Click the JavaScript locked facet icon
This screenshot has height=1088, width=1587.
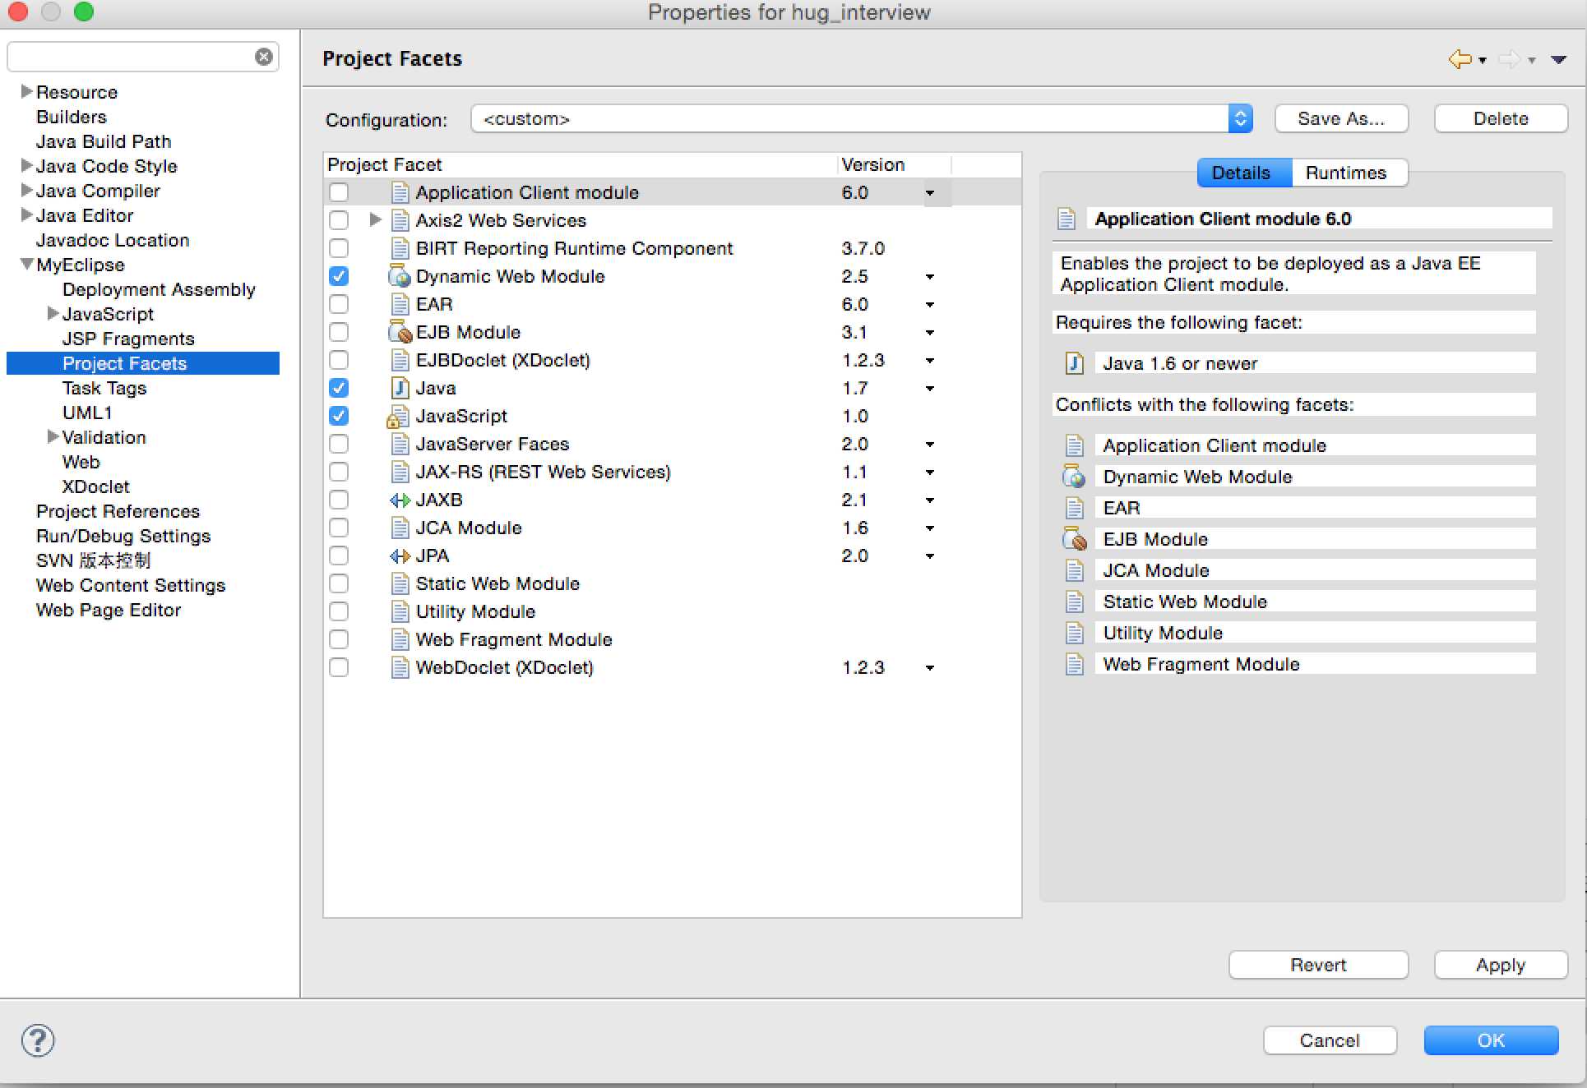[398, 416]
